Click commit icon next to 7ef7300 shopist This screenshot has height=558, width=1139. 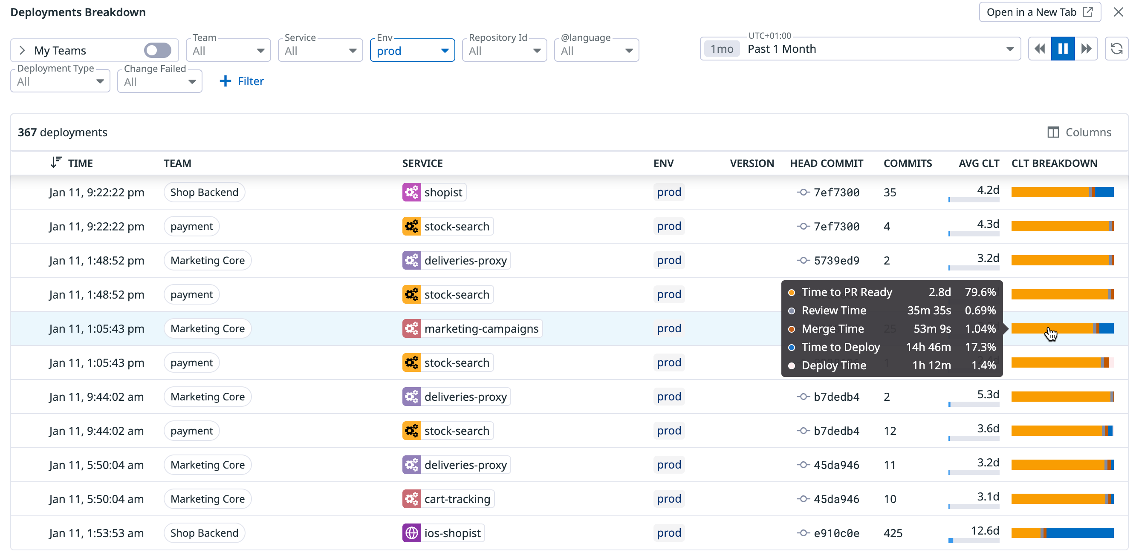pos(803,192)
